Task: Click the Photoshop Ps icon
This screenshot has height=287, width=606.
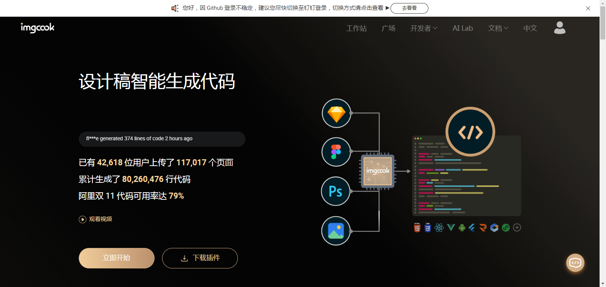Action: point(336,191)
